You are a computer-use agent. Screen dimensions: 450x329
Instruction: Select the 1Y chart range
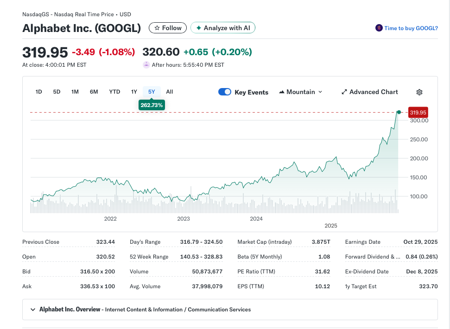point(134,92)
